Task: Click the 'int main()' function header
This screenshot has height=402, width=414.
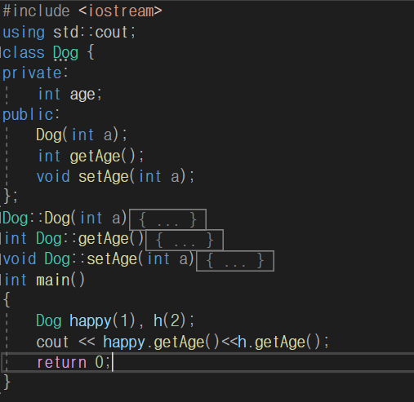Action: pyautogui.click(x=45, y=281)
